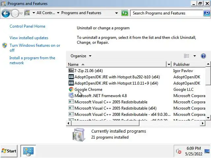The image size is (211, 158).
Task: Focus the Search Programs and Features box
Action: 166,13
